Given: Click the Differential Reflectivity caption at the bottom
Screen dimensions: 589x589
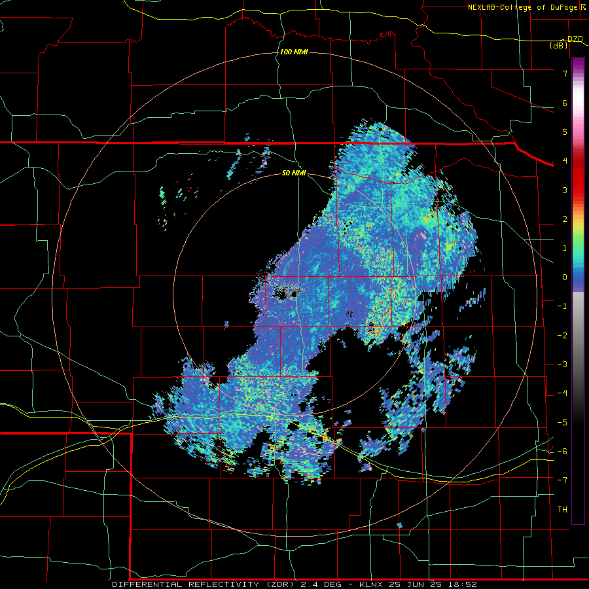Looking at the screenshot, I should tap(294, 584).
